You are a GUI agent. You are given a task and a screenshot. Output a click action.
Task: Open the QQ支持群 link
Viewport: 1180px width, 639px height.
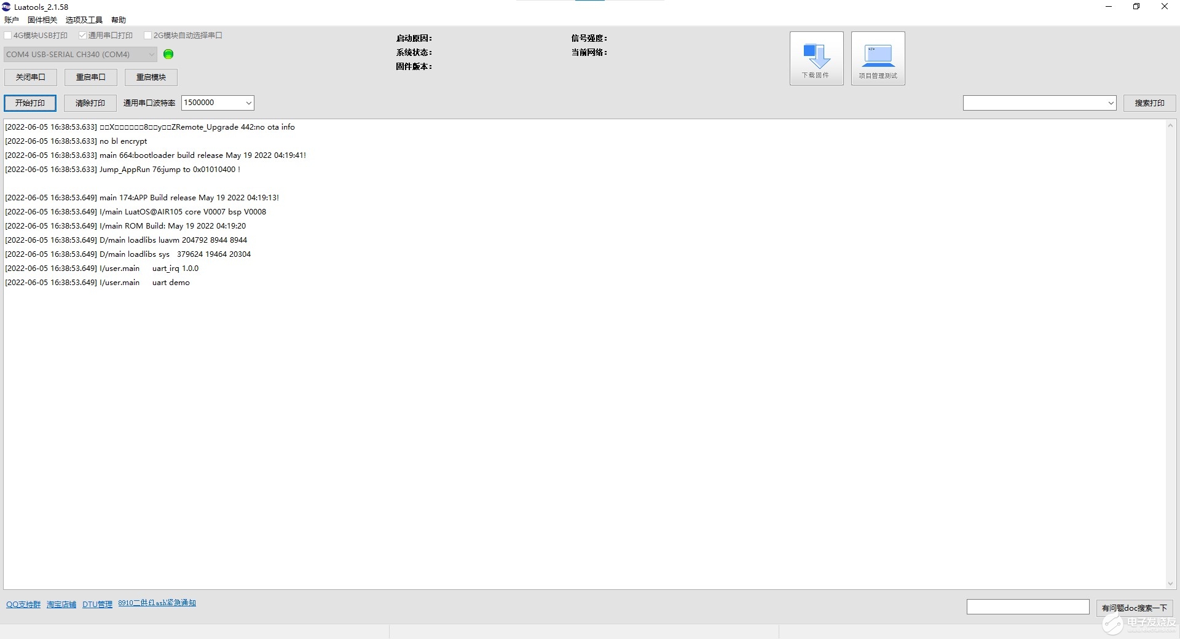[23, 605]
